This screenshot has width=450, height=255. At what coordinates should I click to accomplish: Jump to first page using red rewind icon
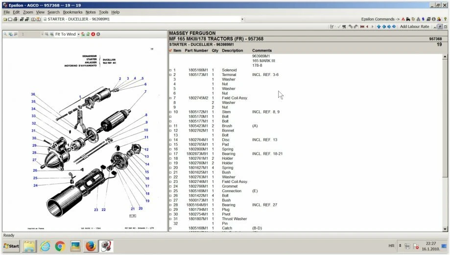362,26
